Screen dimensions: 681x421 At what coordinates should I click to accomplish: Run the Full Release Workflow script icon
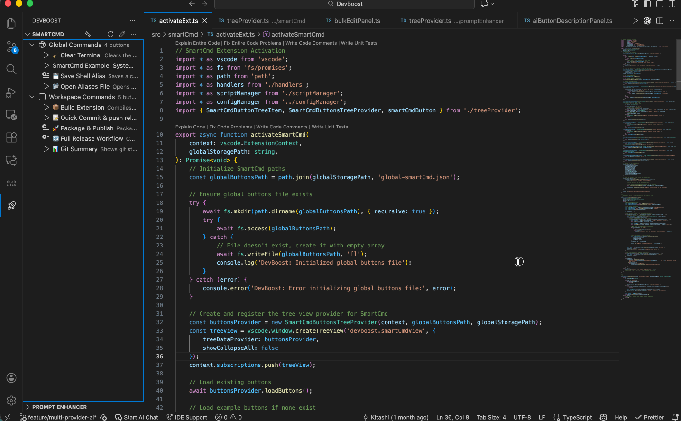[x=46, y=138]
